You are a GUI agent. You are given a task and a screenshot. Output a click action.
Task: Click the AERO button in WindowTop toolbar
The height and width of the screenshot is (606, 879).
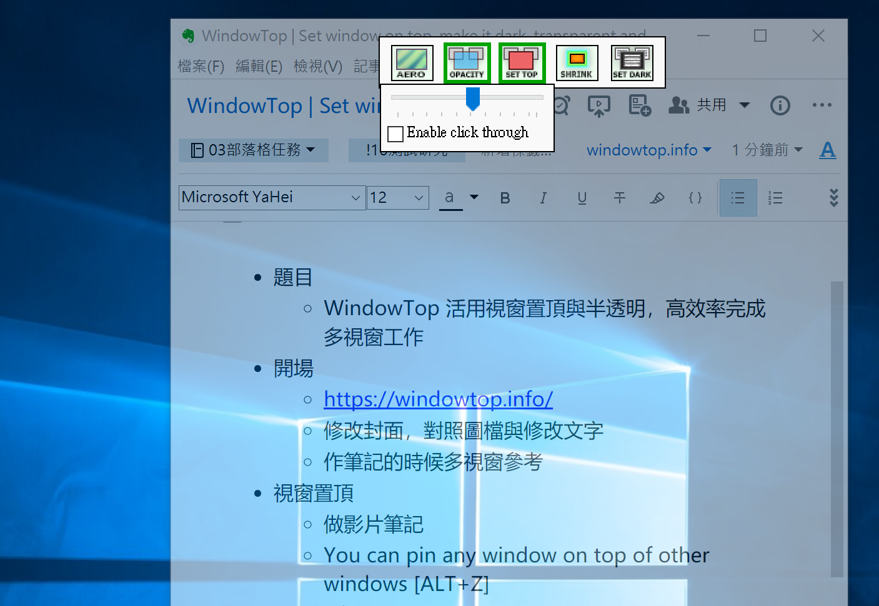pyautogui.click(x=411, y=63)
